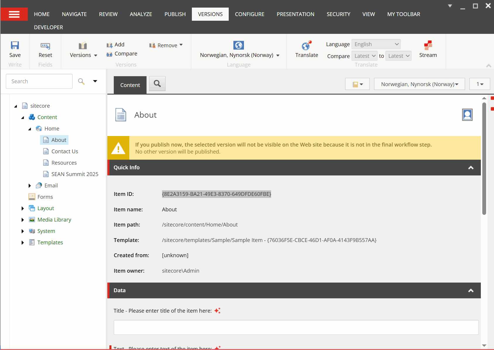Click the search magnifier in the tree panel
This screenshot has height=350, width=494.
click(81, 81)
